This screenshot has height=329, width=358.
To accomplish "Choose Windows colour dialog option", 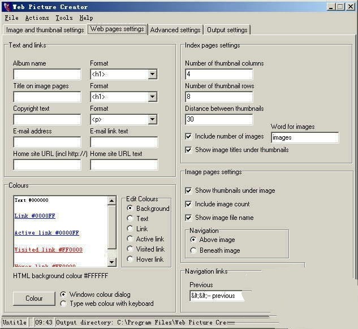I will [x=63, y=295].
